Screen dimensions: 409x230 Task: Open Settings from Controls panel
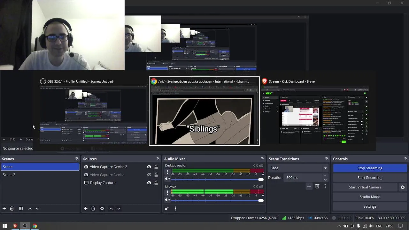click(x=370, y=206)
